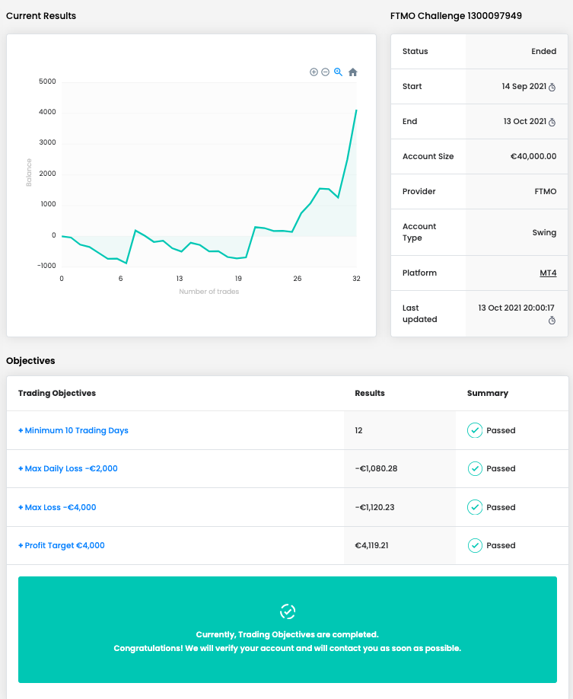Screen dimensions: 573x699
Task: Reset chart zoom with home icon
Action: pos(352,72)
